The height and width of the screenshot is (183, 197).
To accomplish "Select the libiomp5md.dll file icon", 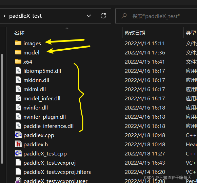I will [x=18, y=70].
